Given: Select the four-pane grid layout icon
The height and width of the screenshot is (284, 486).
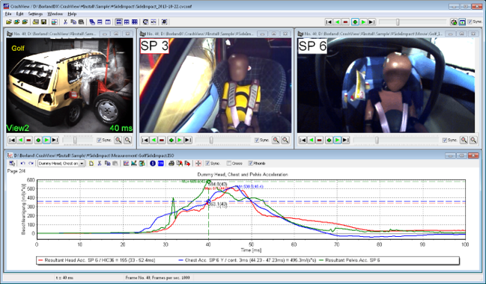Looking at the screenshot, I should pyautogui.click(x=127, y=22).
